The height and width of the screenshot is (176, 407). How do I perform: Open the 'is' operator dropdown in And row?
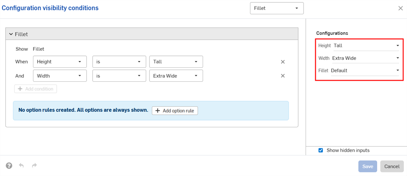coord(119,76)
